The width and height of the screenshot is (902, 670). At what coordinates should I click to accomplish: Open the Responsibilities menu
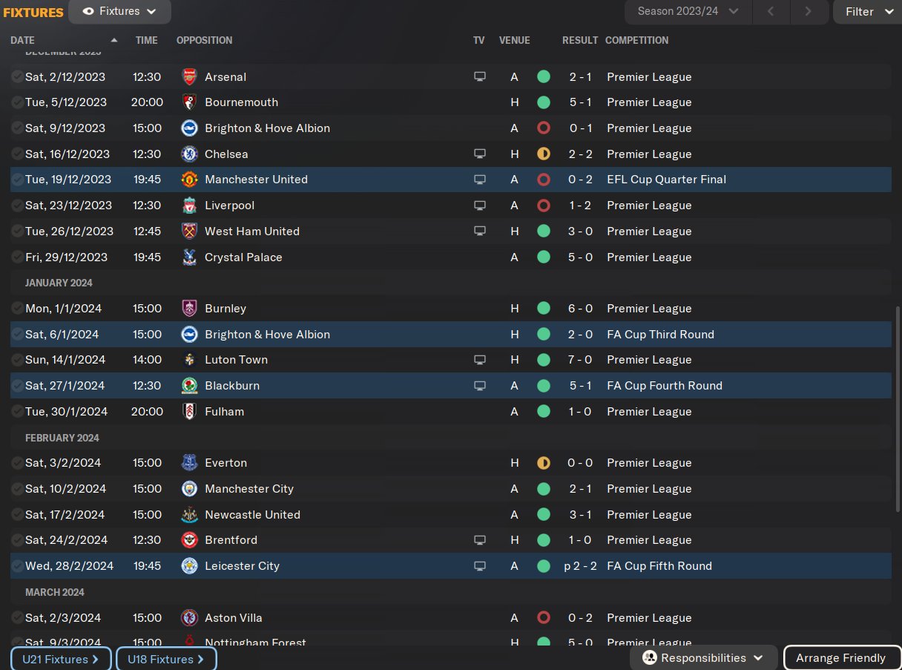click(703, 658)
